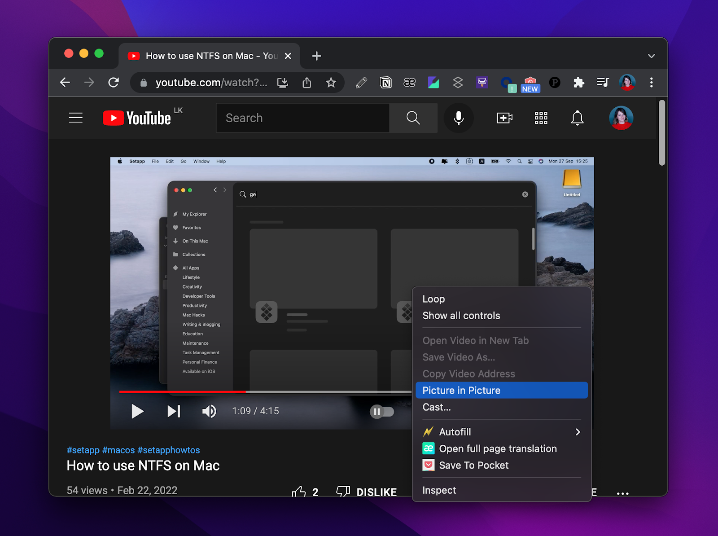
Task: Click the video title How to use NTFS on Mac
Action: tap(143, 466)
